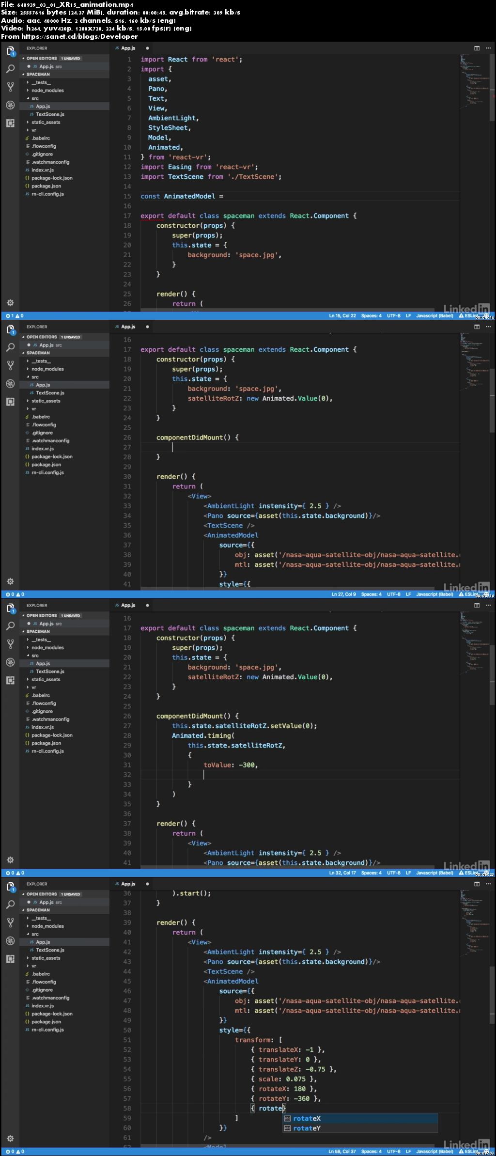The width and height of the screenshot is (496, 1156).
Task: Open Source Control icon in the top frame
Action: coord(10,87)
